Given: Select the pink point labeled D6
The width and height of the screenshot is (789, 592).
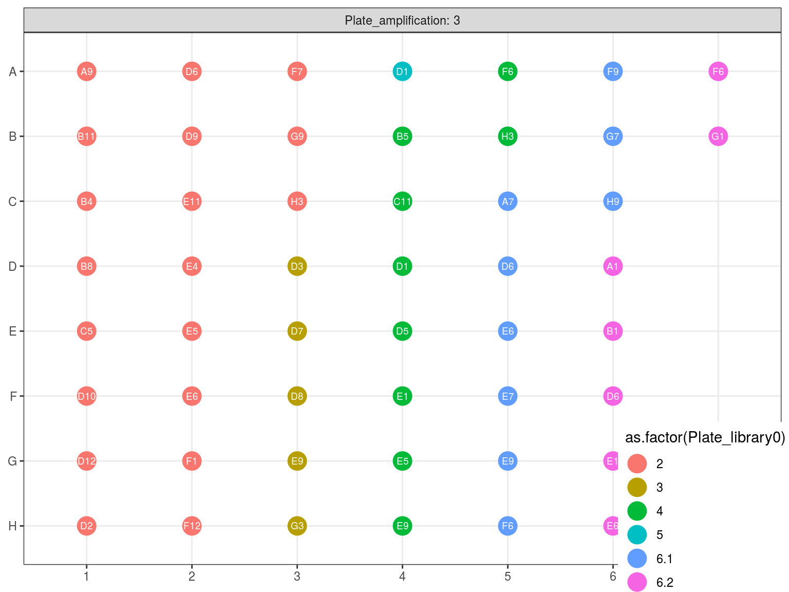Looking at the screenshot, I should point(613,396).
